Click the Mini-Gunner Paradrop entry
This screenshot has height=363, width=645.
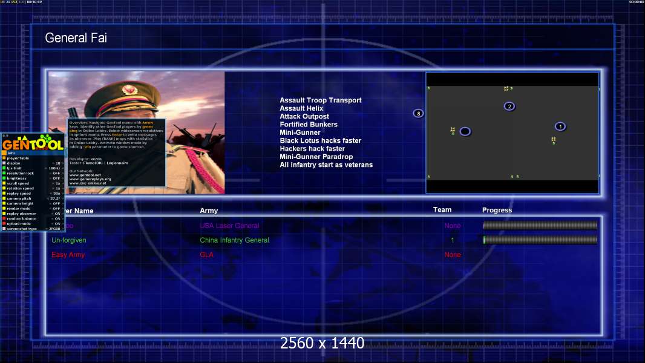coord(316,157)
